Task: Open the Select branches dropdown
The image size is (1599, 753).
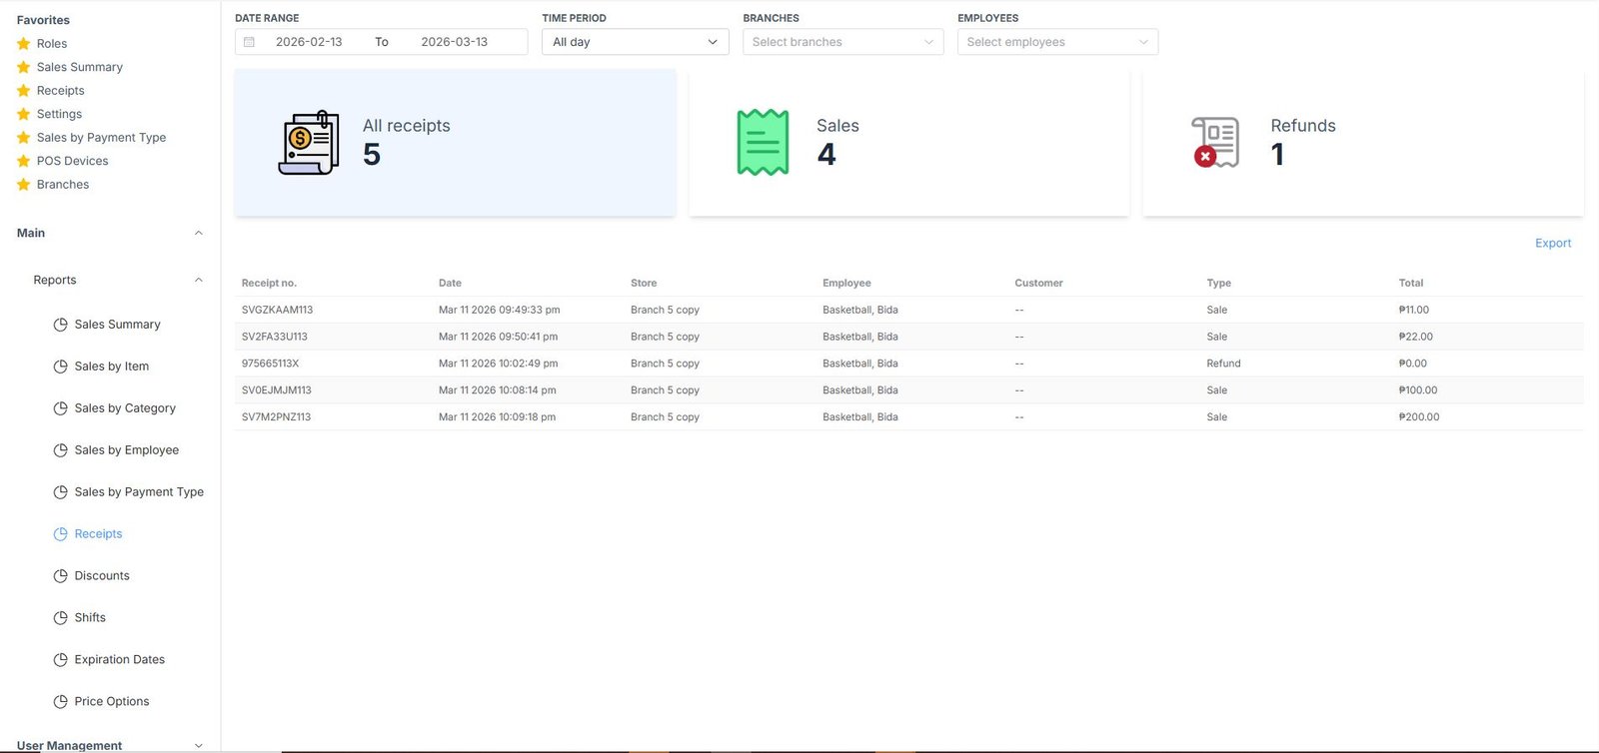Action: (842, 42)
